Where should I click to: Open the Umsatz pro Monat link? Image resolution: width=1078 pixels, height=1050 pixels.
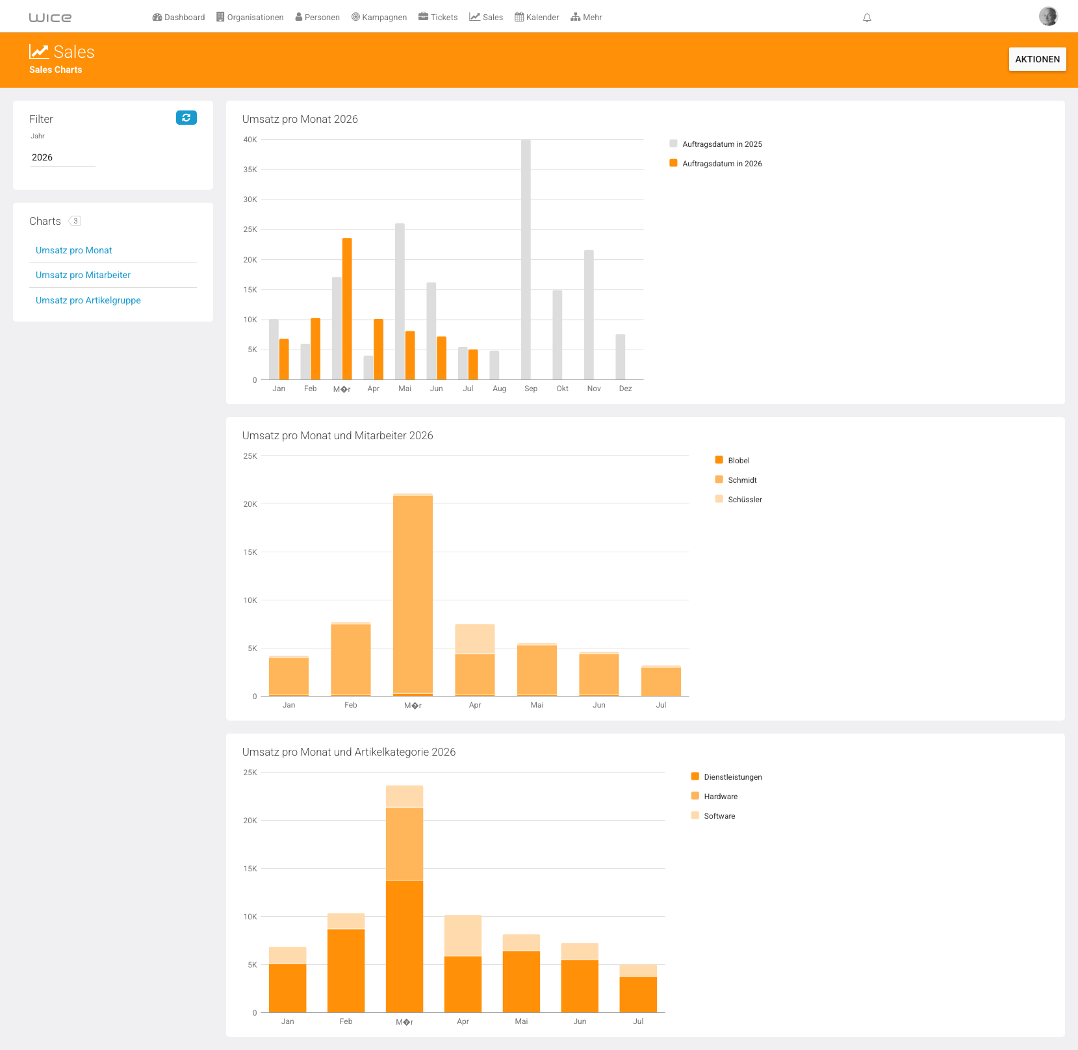[x=74, y=250]
